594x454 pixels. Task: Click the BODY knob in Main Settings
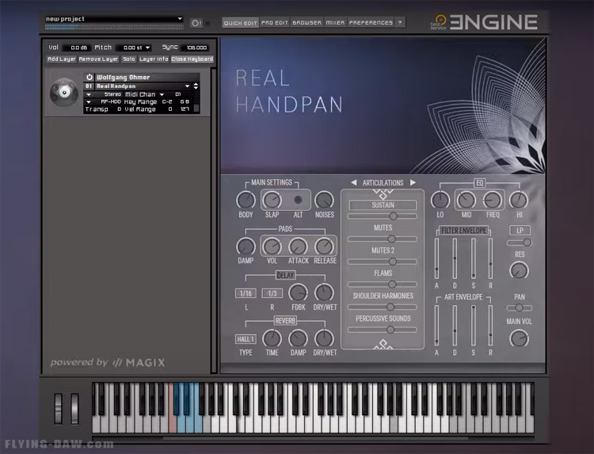coord(246,200)
